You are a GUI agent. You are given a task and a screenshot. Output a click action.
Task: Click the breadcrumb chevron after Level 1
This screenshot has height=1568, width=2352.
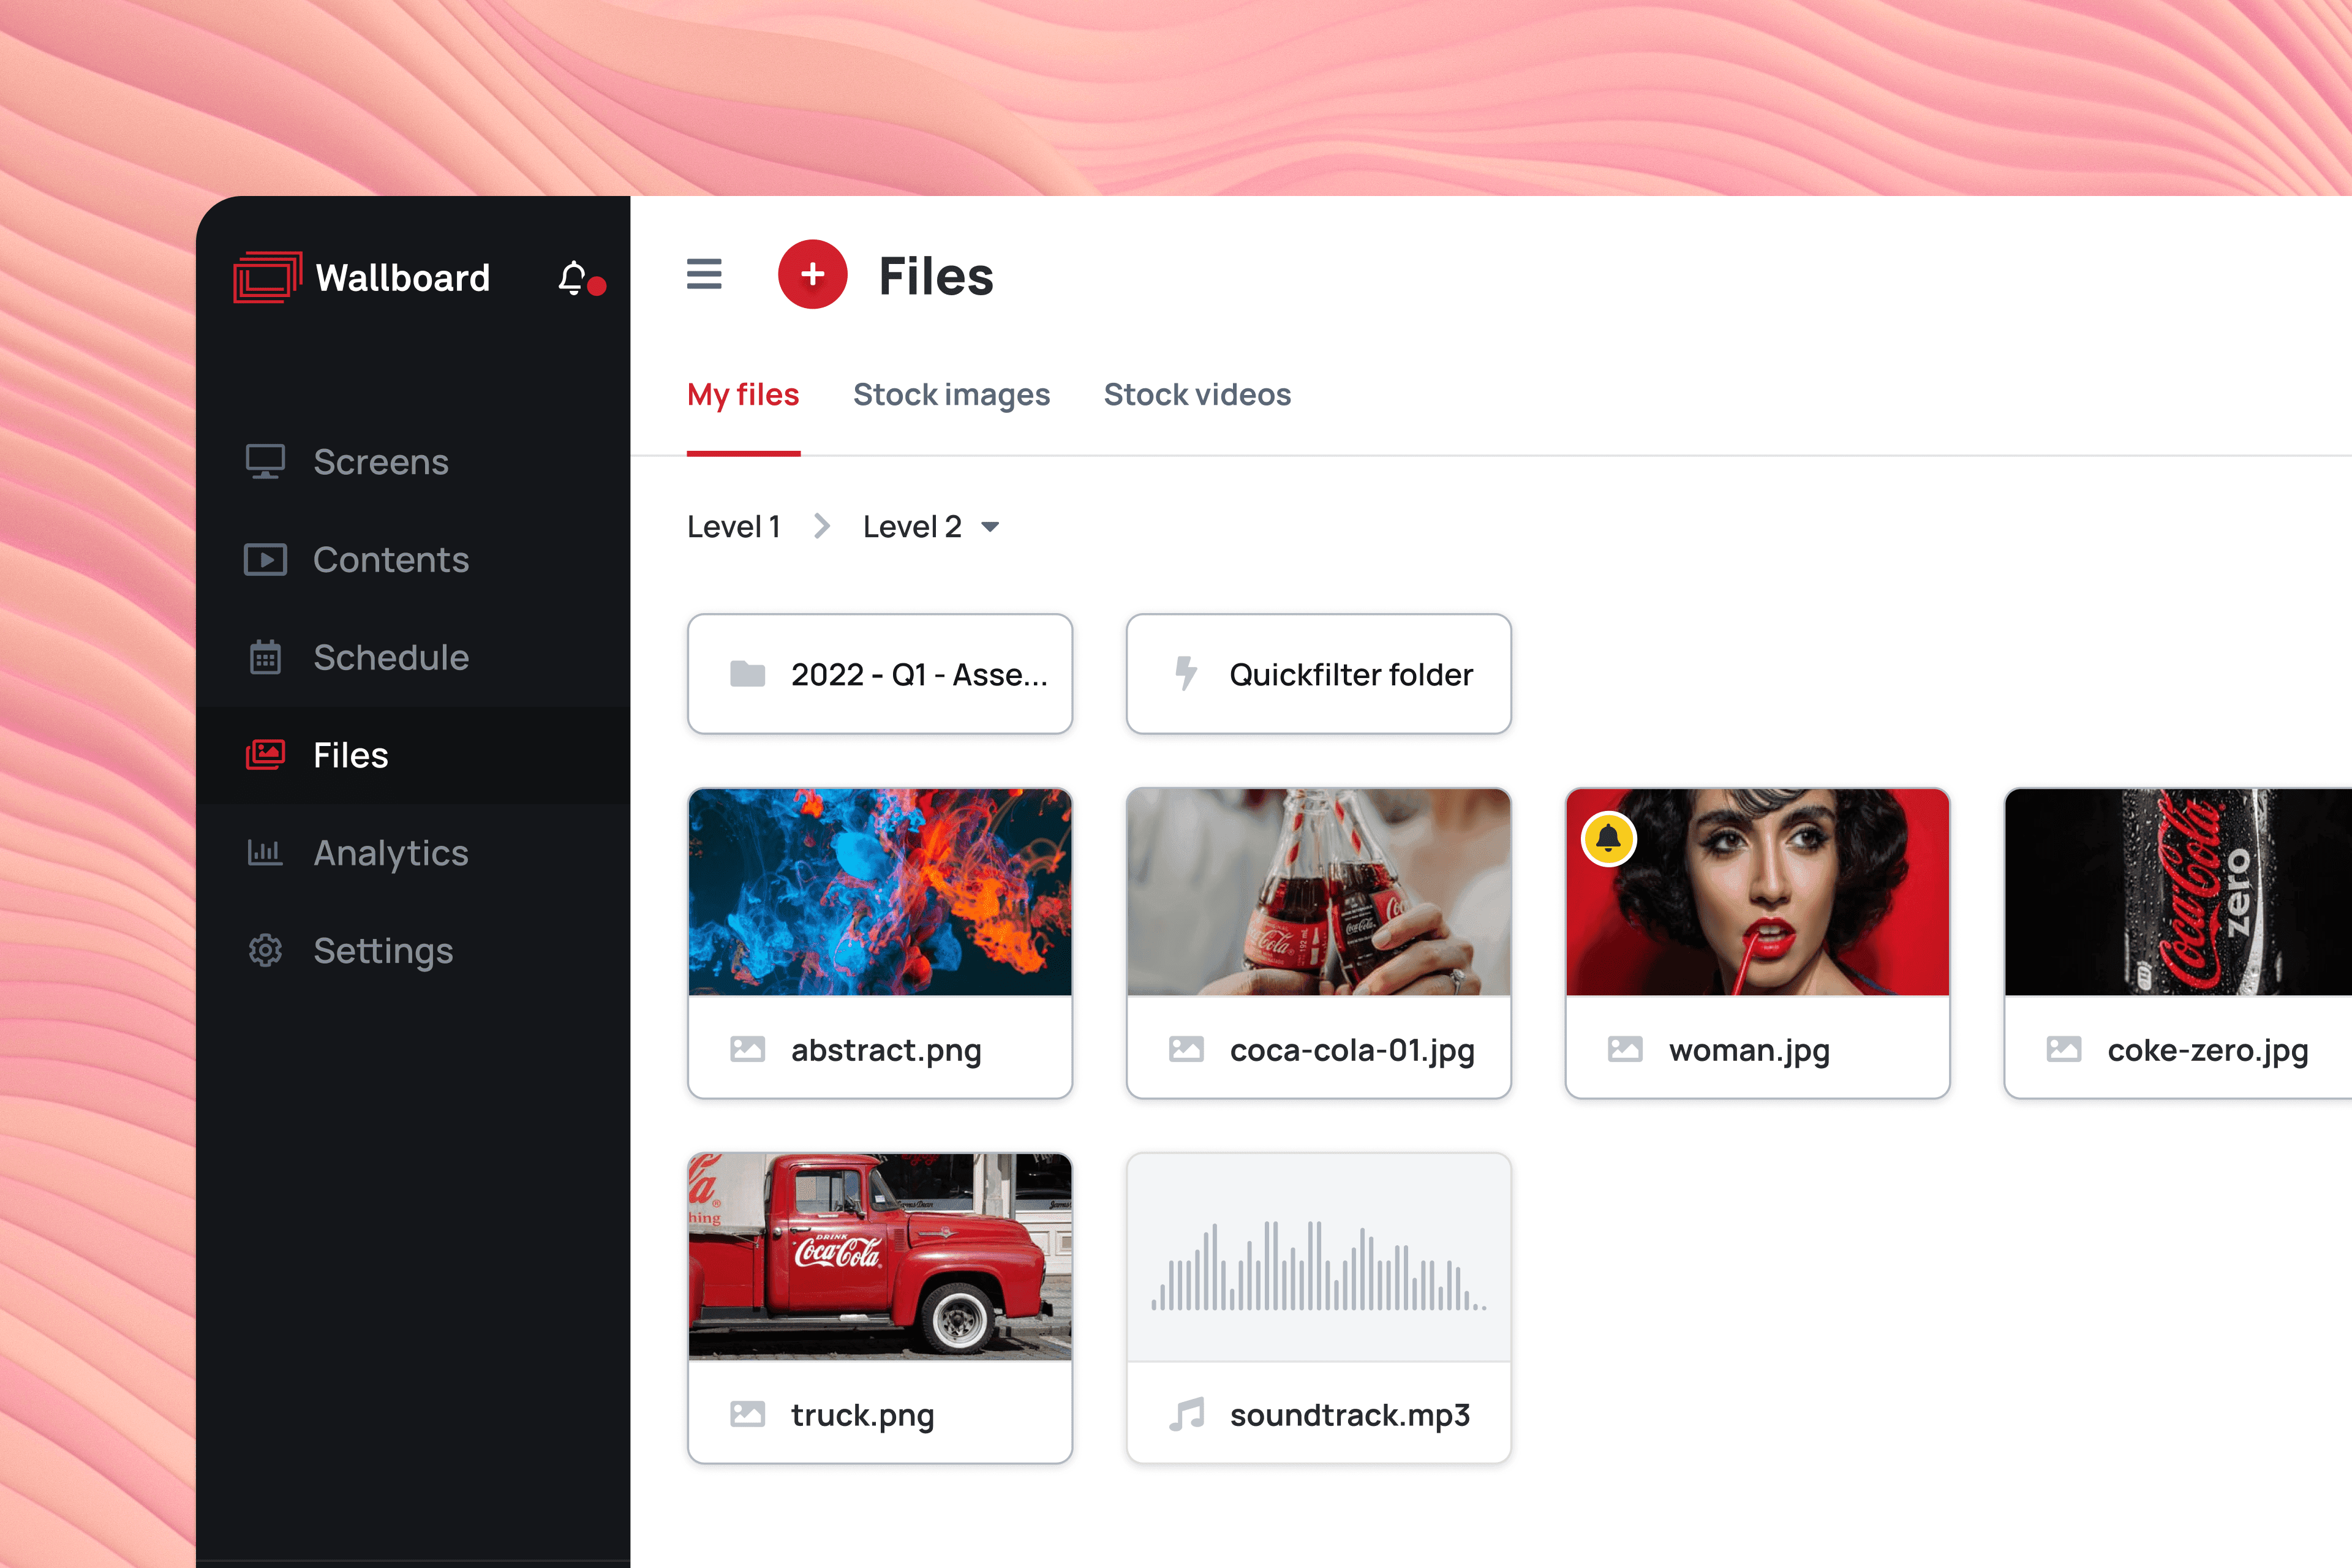[822, 526]
